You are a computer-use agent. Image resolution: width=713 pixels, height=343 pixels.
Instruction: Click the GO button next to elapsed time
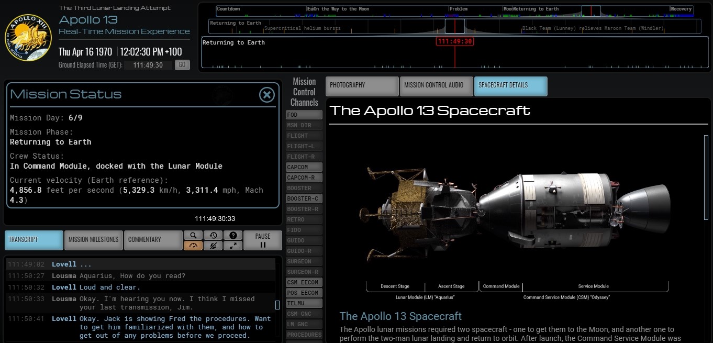coord(182,65)
